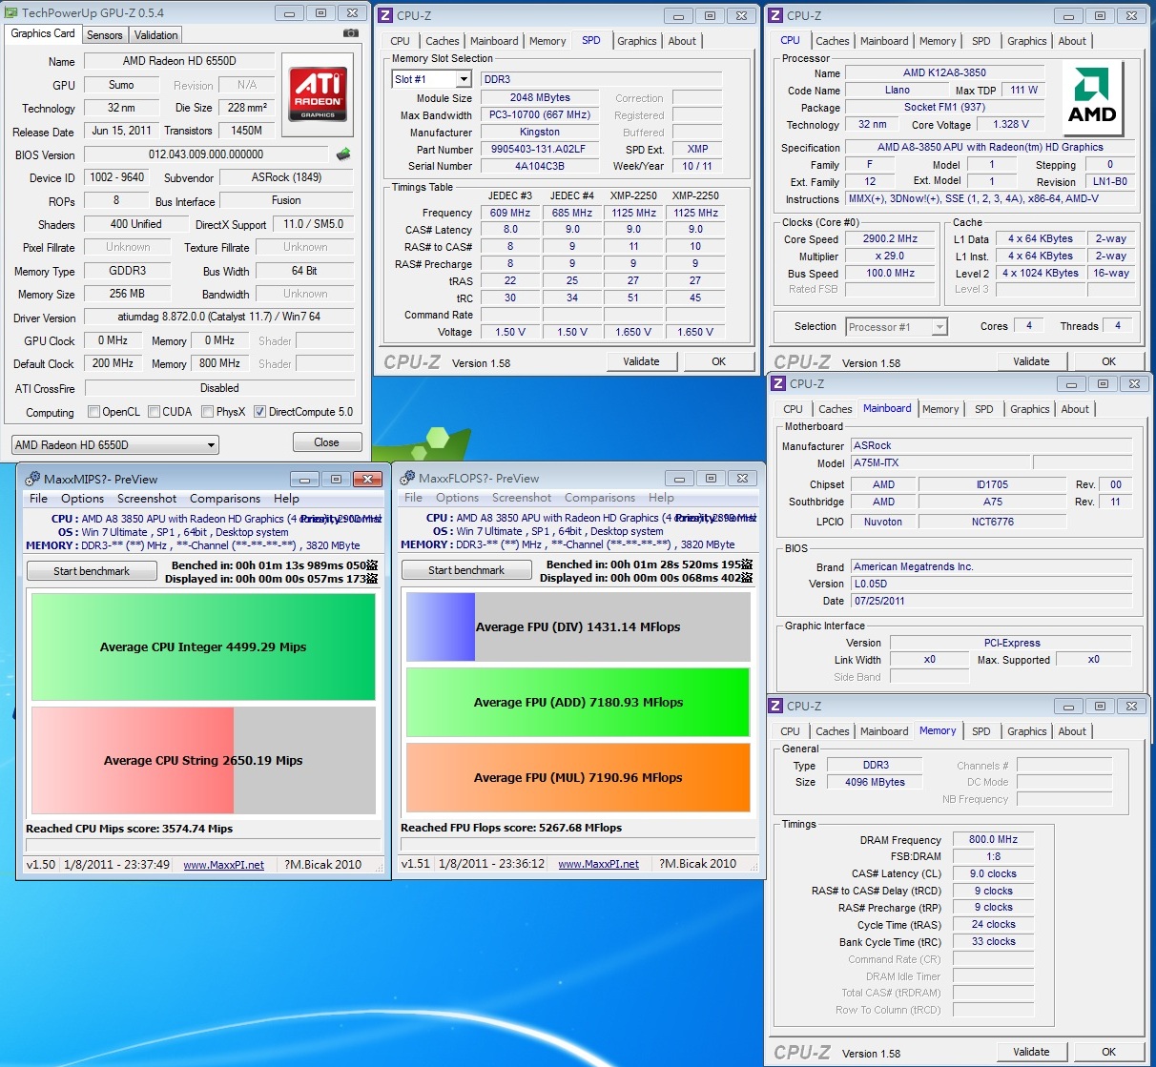Click the BIOS save icon beside BIOS Version
The height and width of the screenshot is (1067, 1156).
(343, 154)
